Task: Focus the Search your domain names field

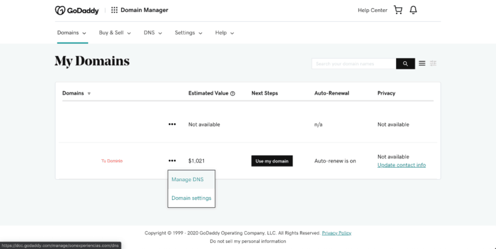Action: 353,63
